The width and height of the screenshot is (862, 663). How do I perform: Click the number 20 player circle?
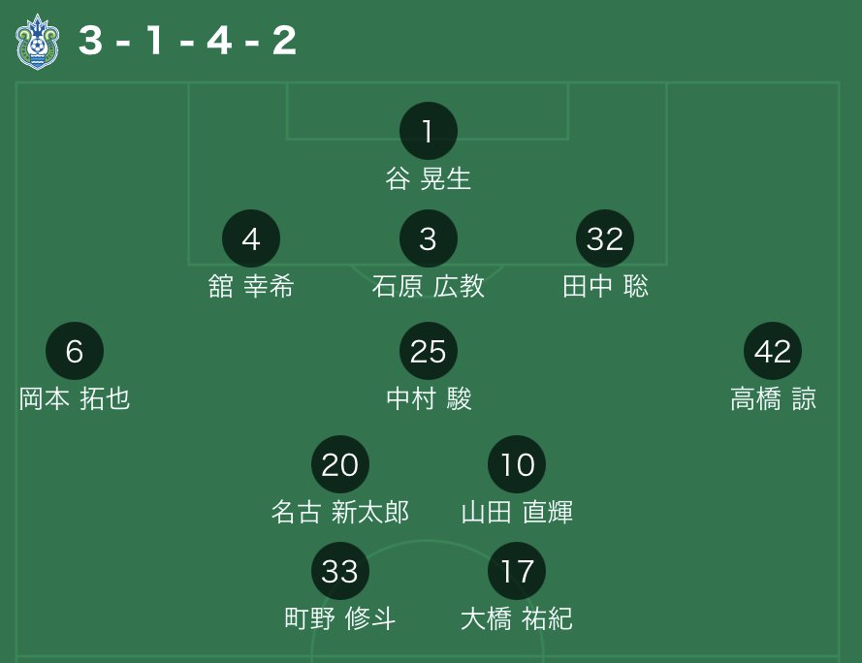click(x=340, y=464)
